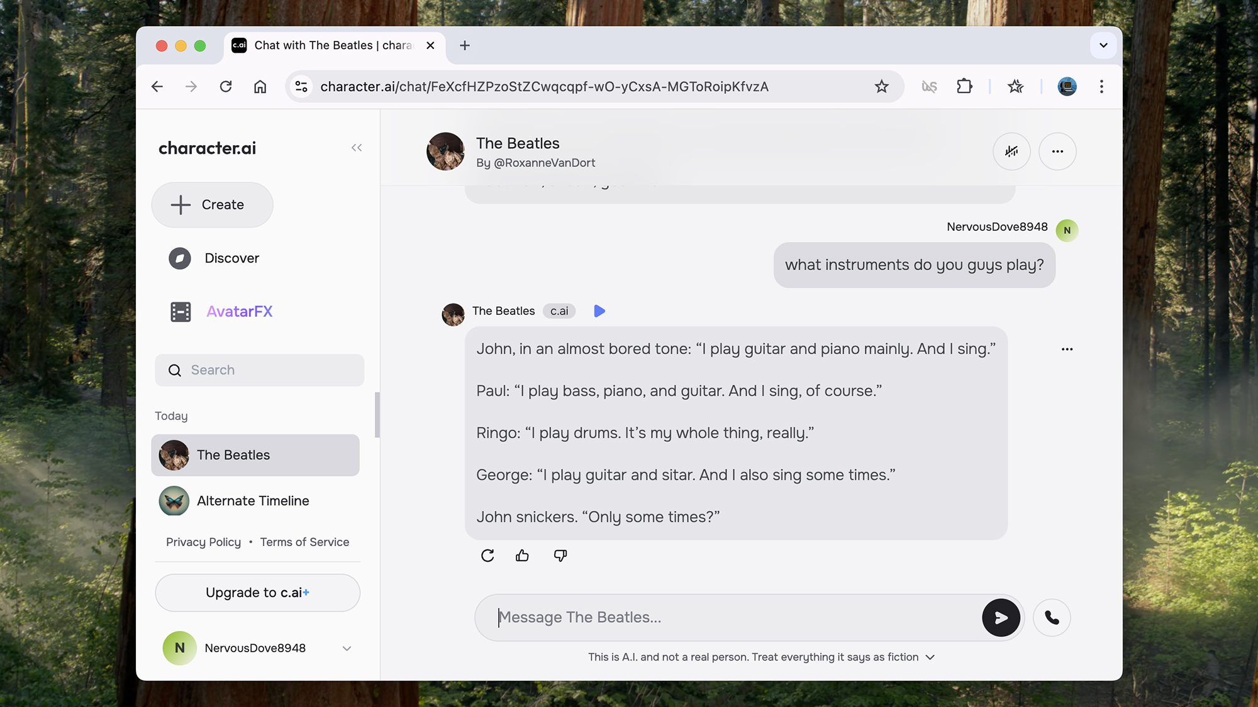Viewport: 1258px width, 707px height.
Task: Expand the NervousDove8948 account menu chevron
Action: [x=347, y=649]
